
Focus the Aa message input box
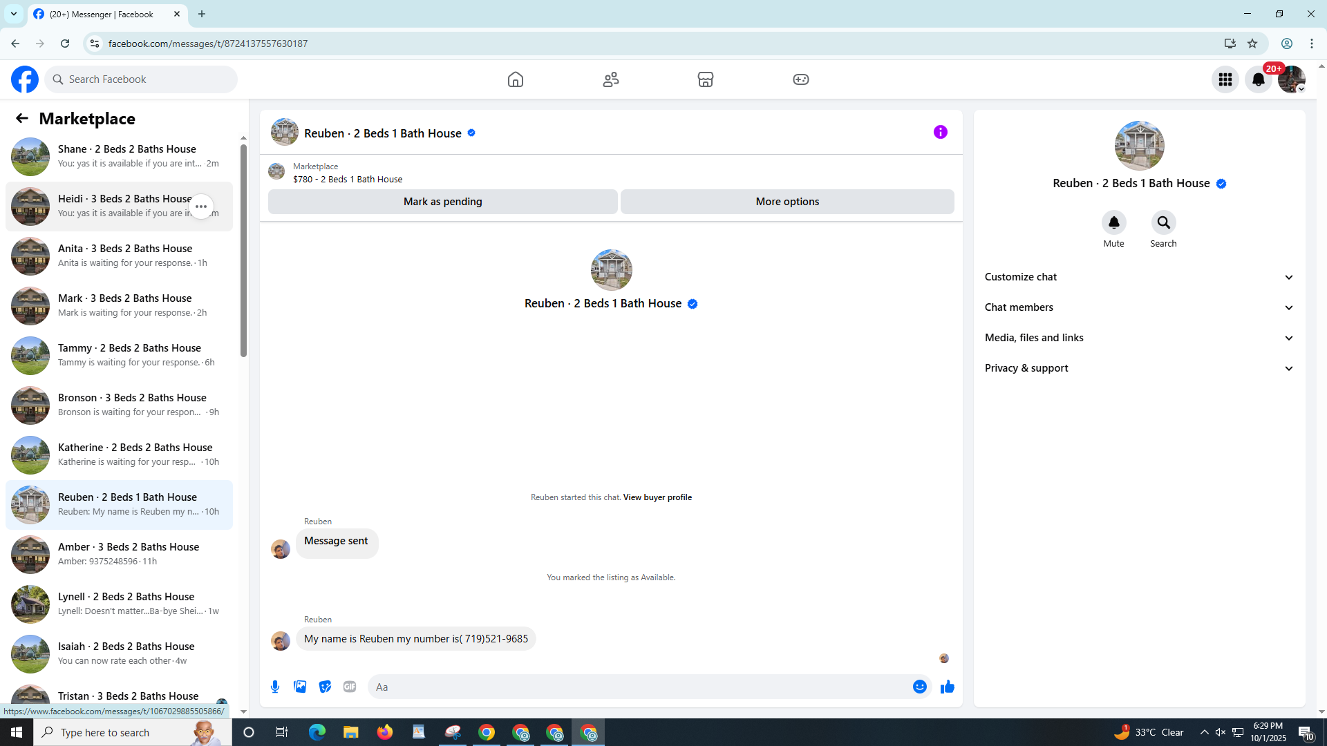(639, 687)
